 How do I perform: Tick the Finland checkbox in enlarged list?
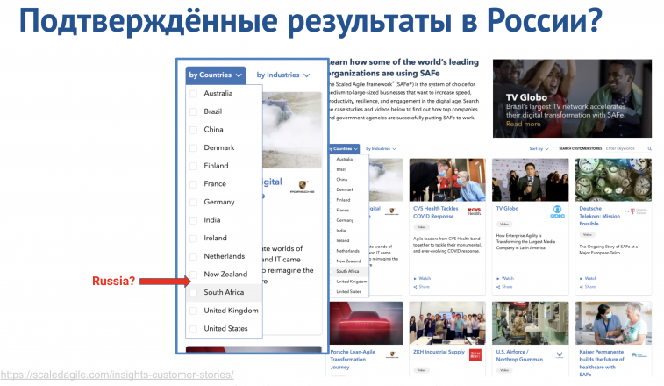click(193, 166)
